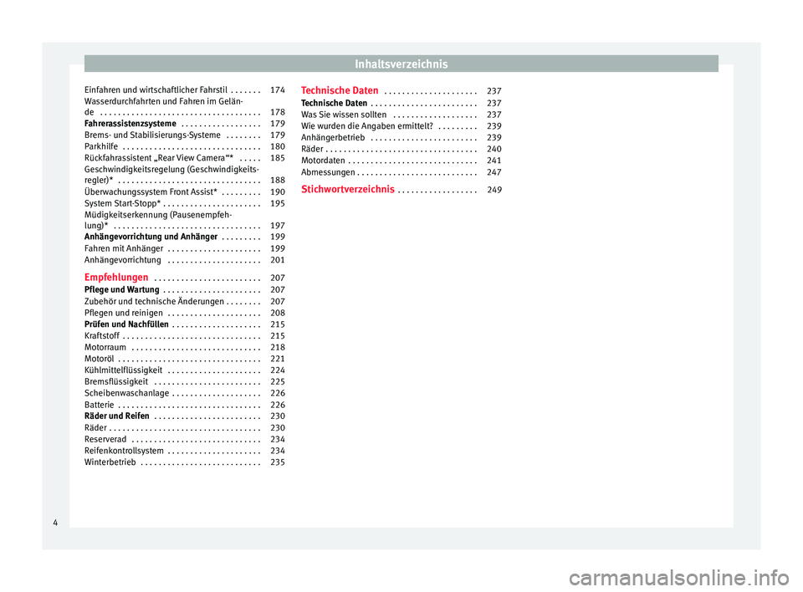Select bold black 'Technische Daten' chapter entry
803x592 pixels.
click(x=401, y=104)
